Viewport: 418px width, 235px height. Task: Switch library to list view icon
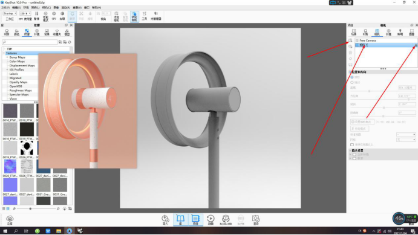coord(4,208)
